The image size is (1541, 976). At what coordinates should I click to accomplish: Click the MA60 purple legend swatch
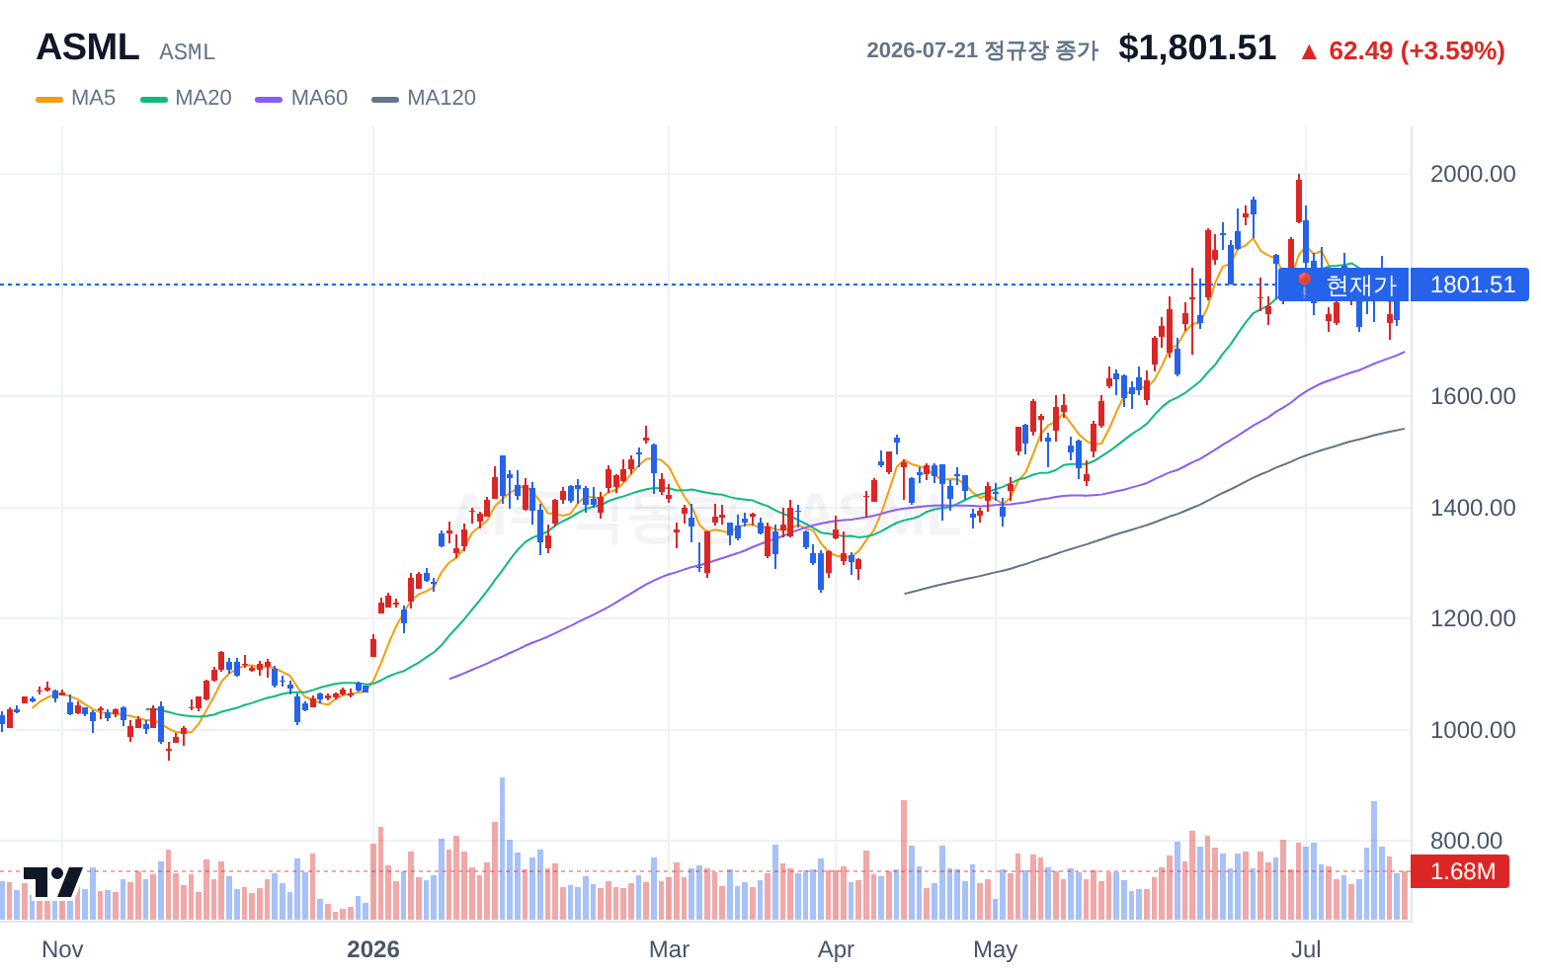click(269, 99)
